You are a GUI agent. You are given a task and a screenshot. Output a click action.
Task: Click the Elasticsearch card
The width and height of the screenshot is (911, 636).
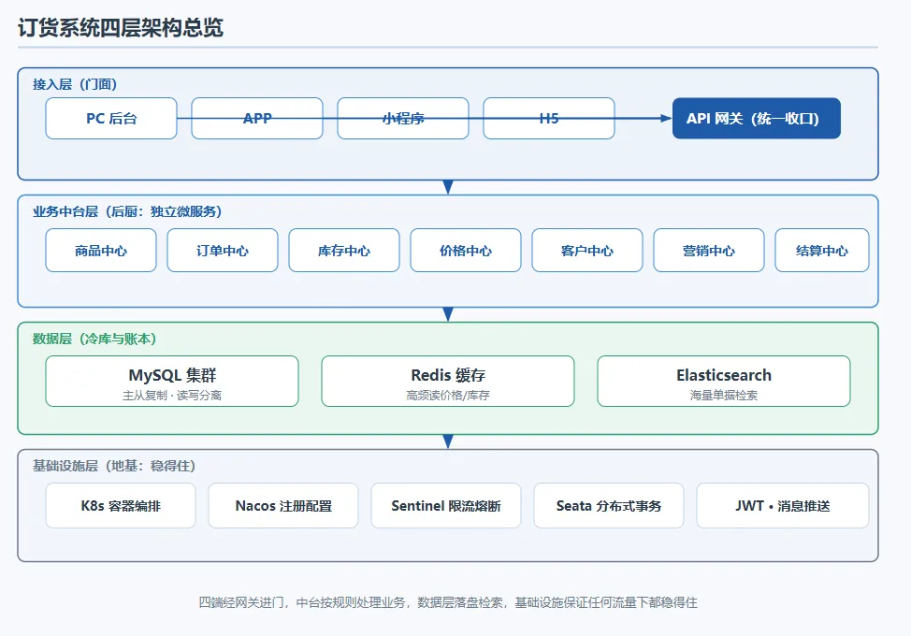tap(723, 381)
